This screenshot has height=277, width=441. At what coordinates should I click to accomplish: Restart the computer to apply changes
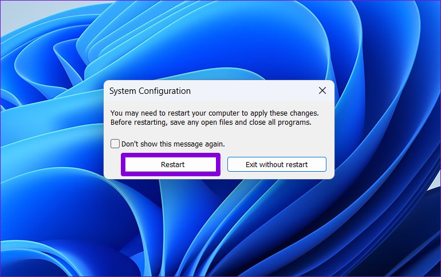click(x=172, y=165)
